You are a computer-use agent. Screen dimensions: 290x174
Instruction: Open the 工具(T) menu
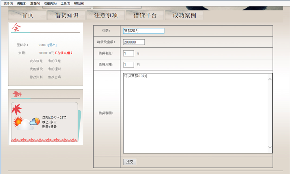tap(65, 4)
